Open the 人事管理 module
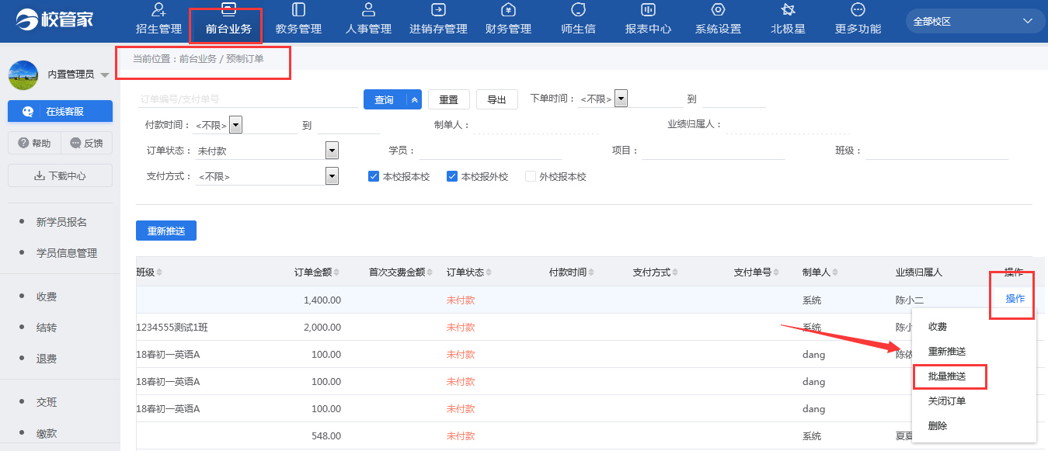The width and height of the screenshot is (1048, 451). point(368,19)
